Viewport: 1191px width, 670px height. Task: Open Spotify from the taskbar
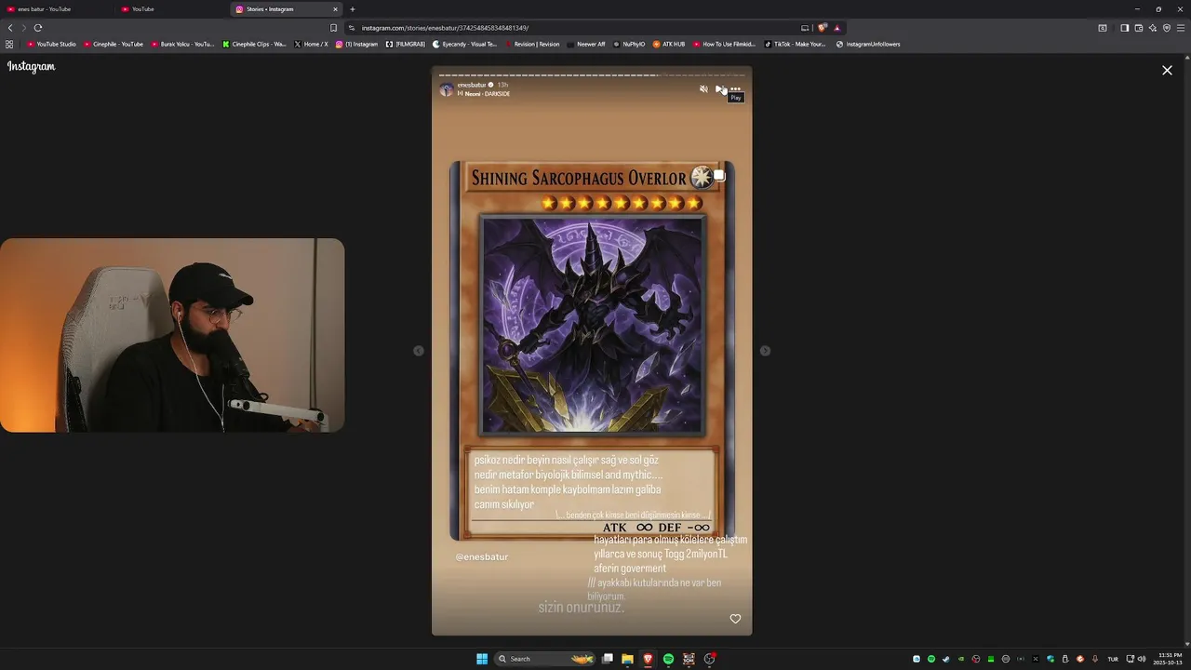coord(668,659)
